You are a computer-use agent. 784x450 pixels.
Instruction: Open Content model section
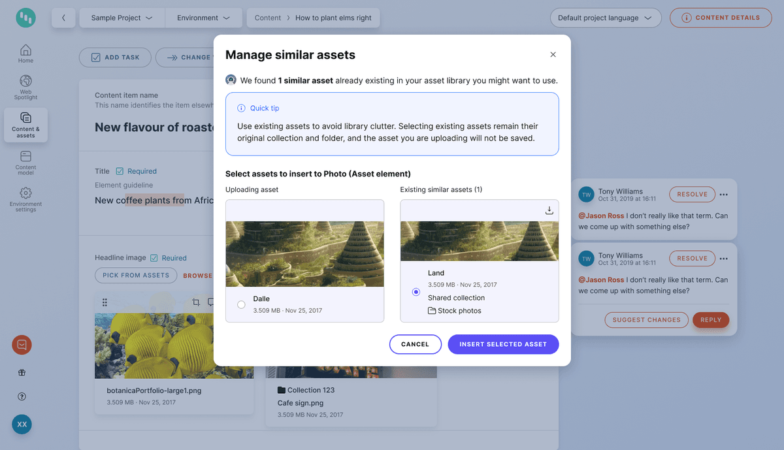25,161
